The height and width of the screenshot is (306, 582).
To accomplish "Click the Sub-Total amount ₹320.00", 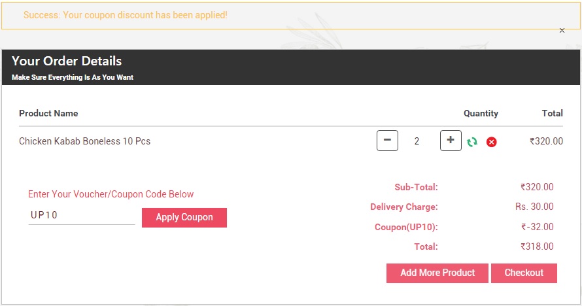I will point(537,187).
